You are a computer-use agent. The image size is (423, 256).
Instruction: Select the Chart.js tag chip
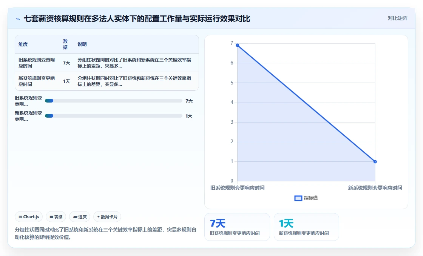29,217
